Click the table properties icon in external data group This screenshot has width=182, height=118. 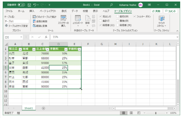coord(94,17)
